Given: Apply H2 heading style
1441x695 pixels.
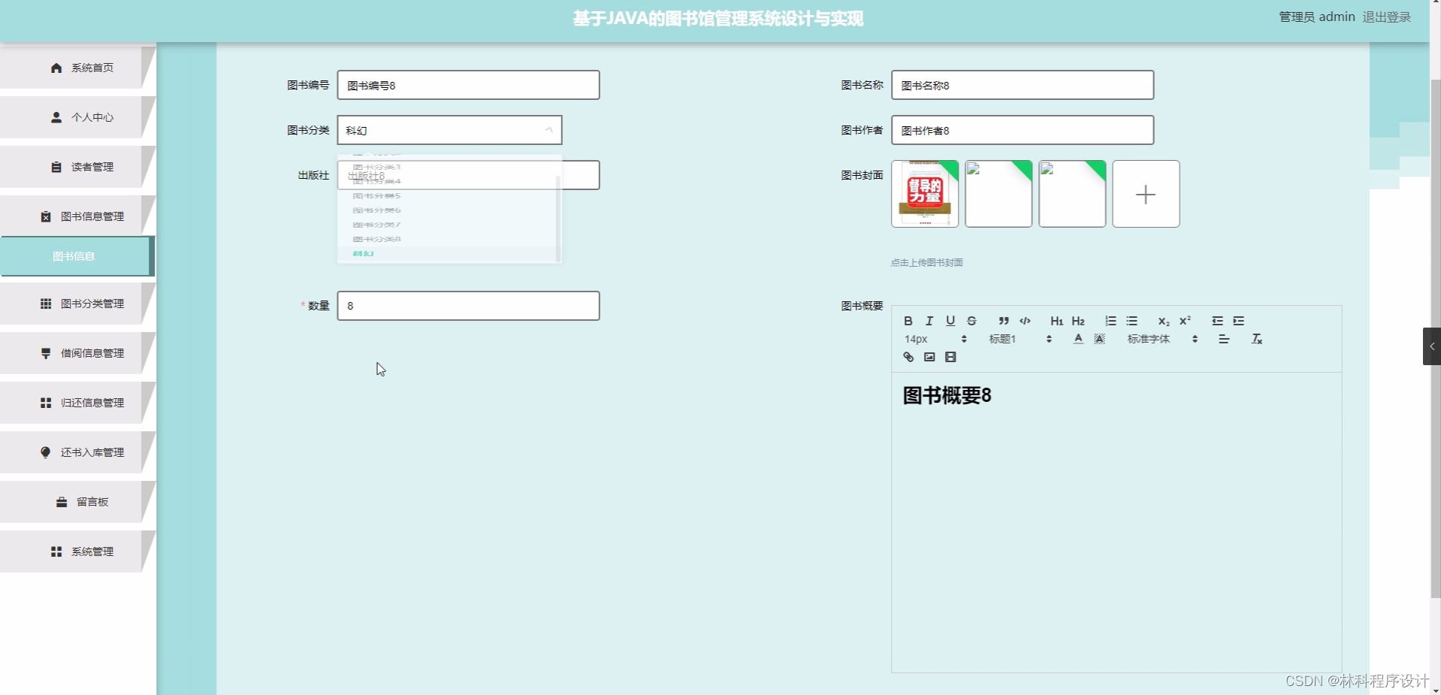Looking at the screenshot, I should 1078,321.
